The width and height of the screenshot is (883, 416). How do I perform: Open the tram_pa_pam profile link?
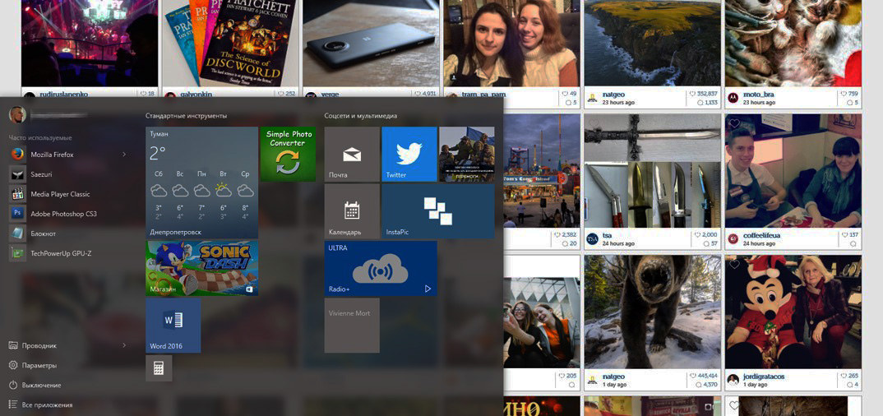pos(483,95)
